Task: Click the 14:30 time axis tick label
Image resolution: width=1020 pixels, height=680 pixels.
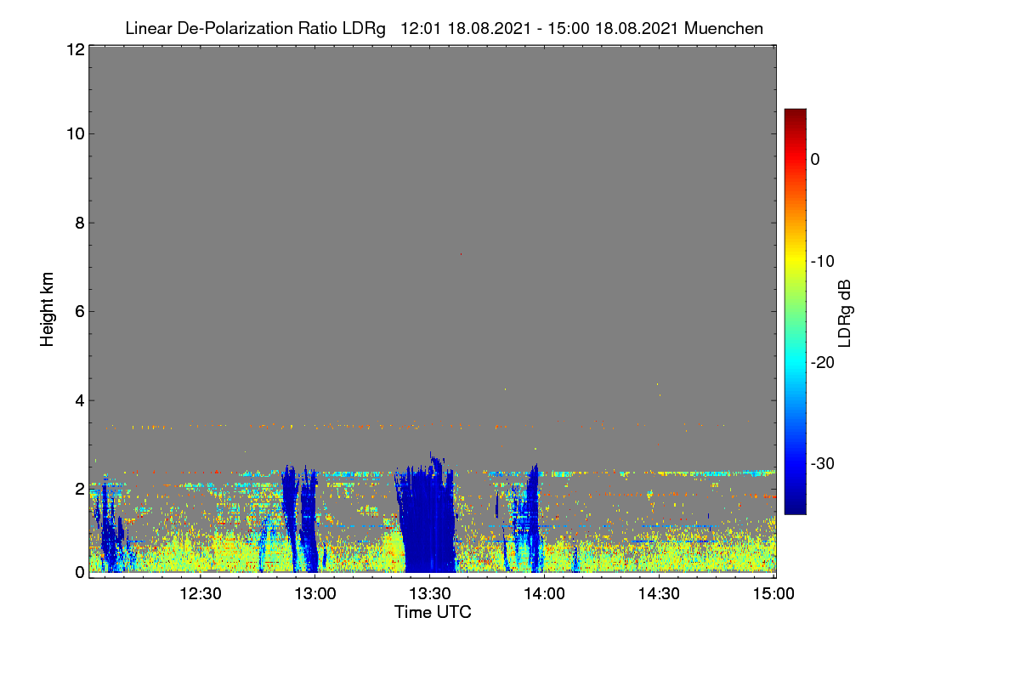Action: [659, 593]
